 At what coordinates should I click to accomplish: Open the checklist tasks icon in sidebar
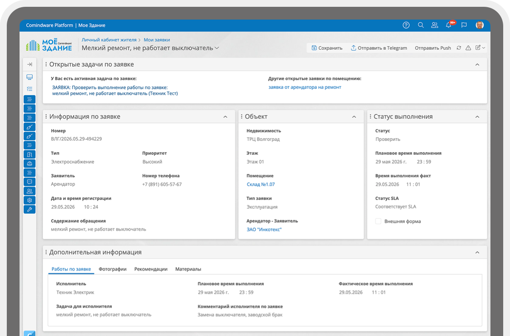[29, 89]
